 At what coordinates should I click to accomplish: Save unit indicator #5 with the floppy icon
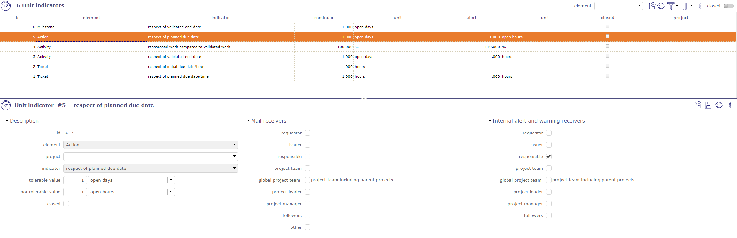[x=708, y=105]
